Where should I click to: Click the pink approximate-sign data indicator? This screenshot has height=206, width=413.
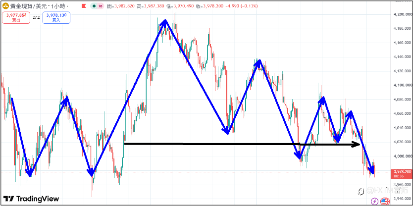tap(101, 6)
